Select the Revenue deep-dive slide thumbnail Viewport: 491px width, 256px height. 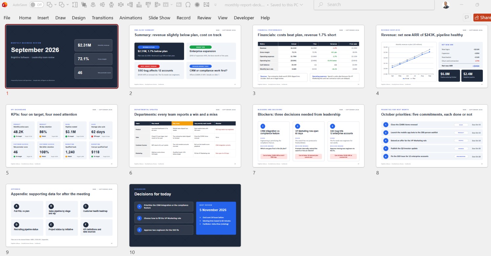click(x=432, y=56)
